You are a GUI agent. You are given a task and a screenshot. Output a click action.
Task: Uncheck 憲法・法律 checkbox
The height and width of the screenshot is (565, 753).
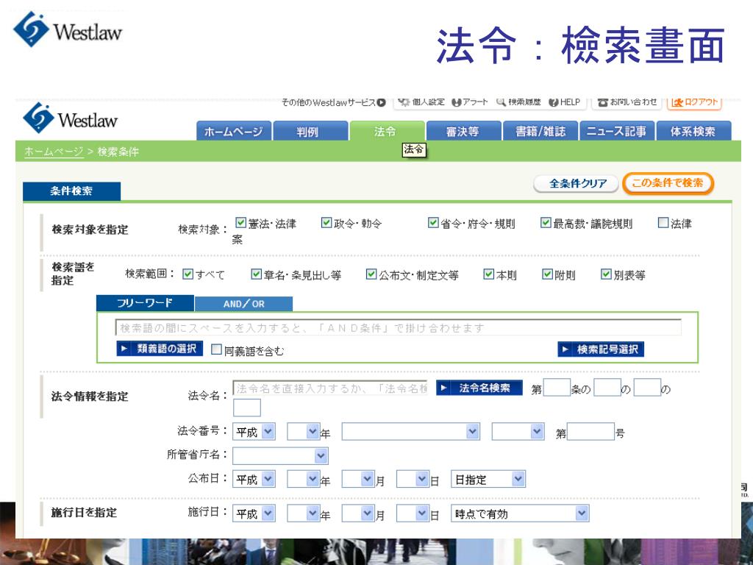click(240, 222)
